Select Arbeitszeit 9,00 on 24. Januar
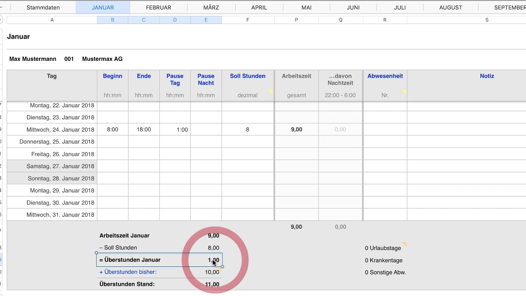The image size is (526, 296). click(296, 129)
